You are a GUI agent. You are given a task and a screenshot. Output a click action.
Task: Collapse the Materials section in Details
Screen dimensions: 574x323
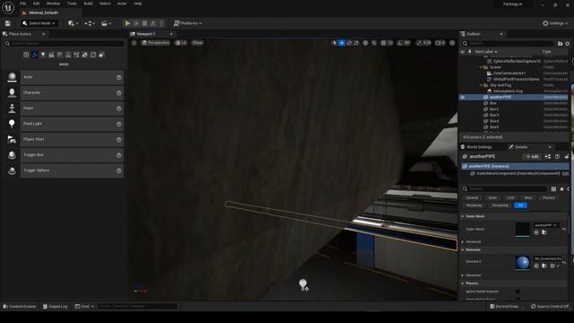pos(463,249)
